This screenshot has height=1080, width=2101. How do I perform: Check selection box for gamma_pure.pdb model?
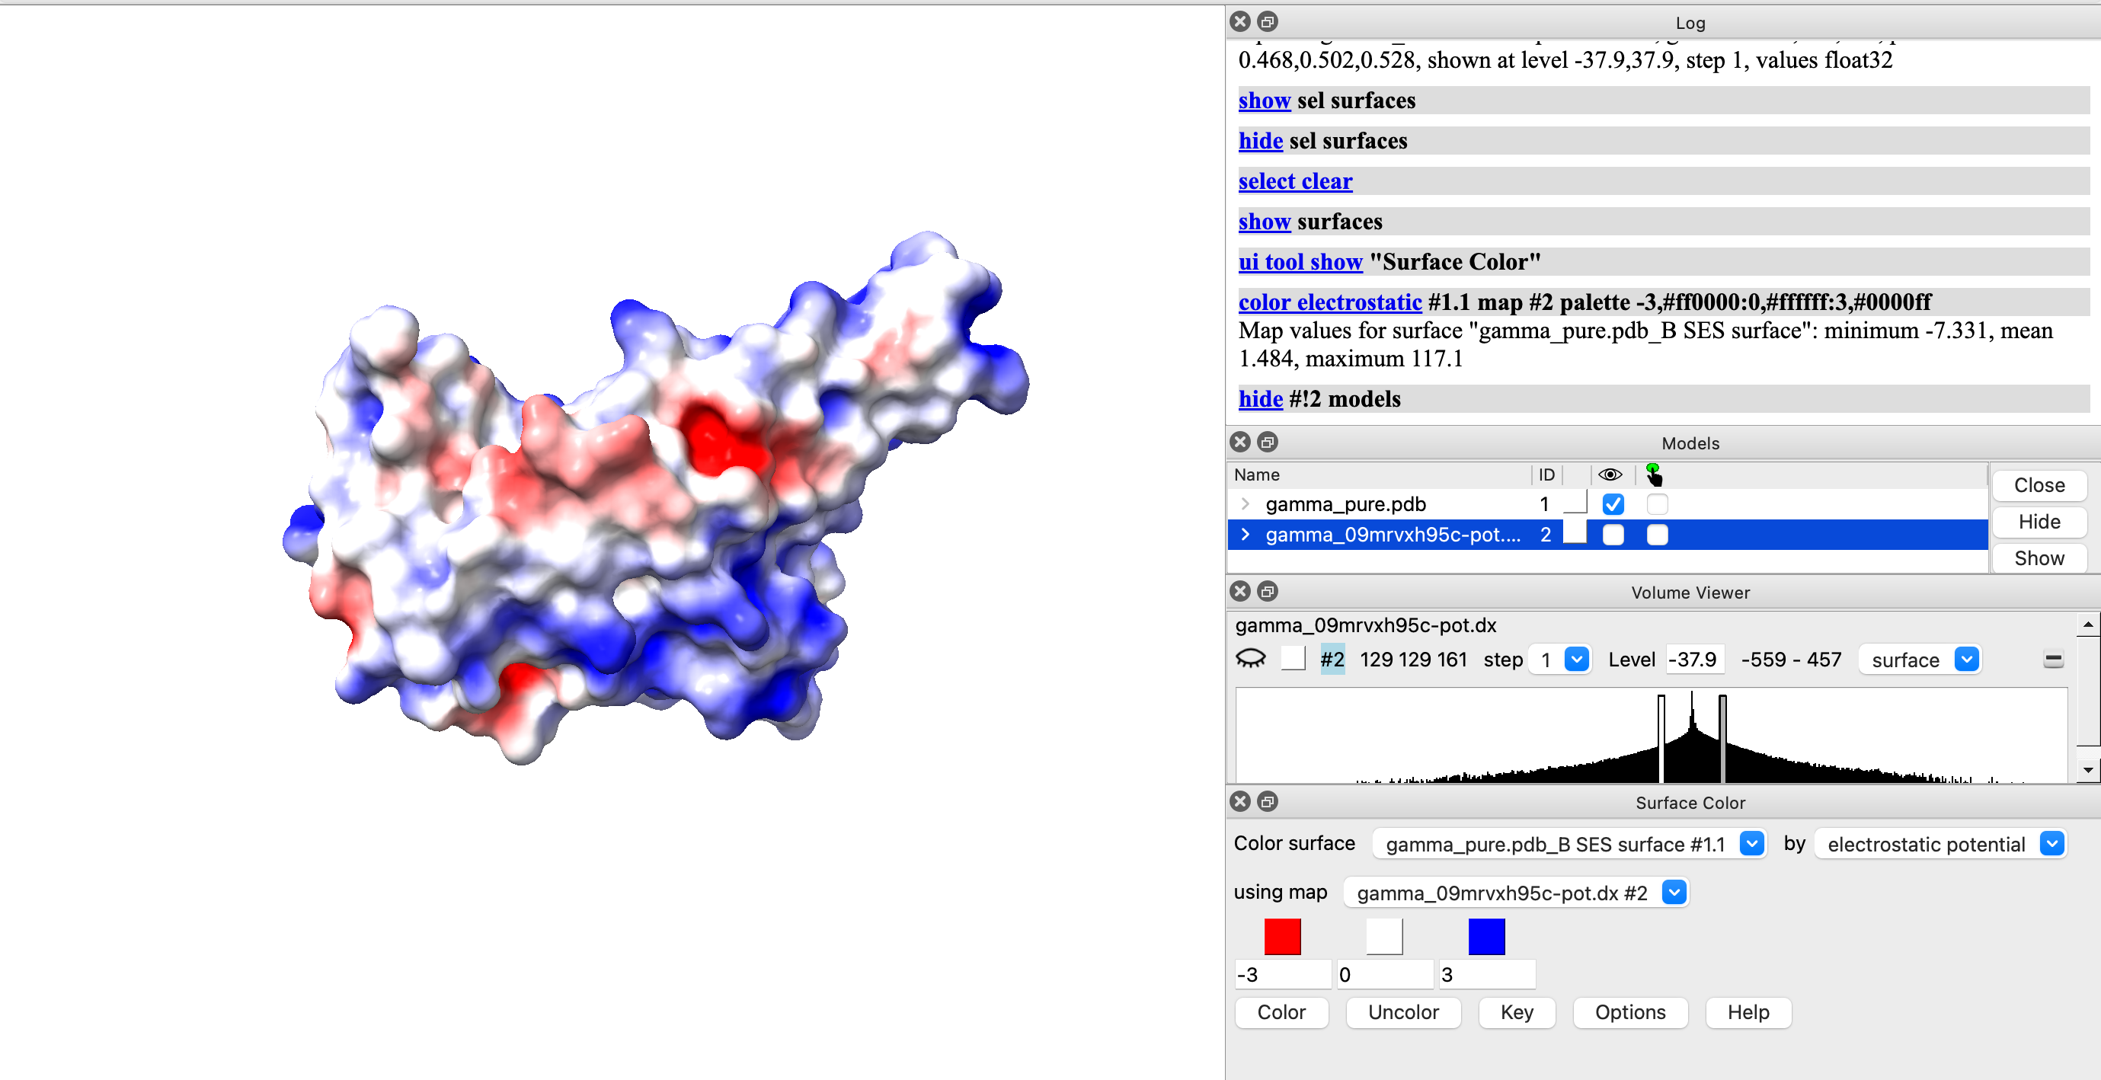click(x=1656, y=504)
